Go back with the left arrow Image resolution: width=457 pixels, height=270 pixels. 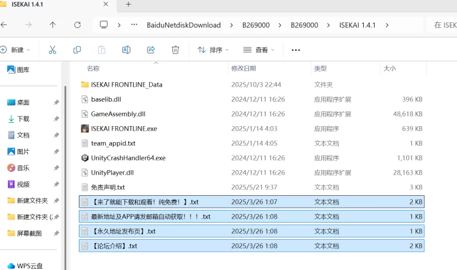pos(4,25)
